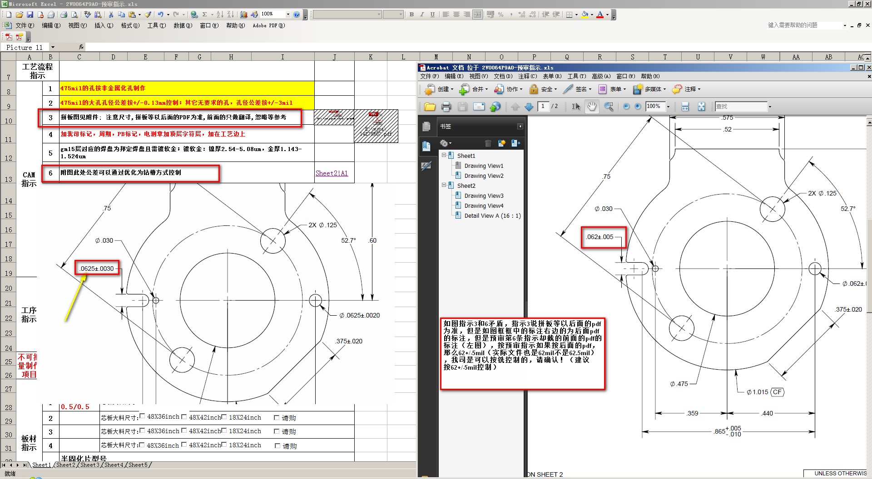Open the Excel 格式 menu
Screen dimensions: 872x479
click(130, 25)
